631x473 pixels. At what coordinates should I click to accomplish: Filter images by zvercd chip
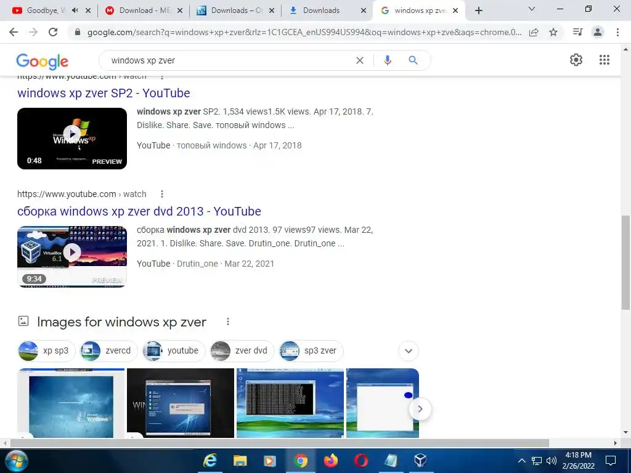(108, 350)
